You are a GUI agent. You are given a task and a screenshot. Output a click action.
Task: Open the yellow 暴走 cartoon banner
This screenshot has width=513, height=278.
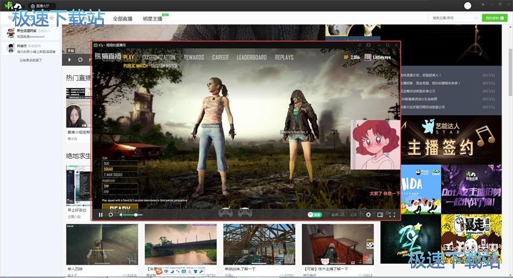click(471, 239)
